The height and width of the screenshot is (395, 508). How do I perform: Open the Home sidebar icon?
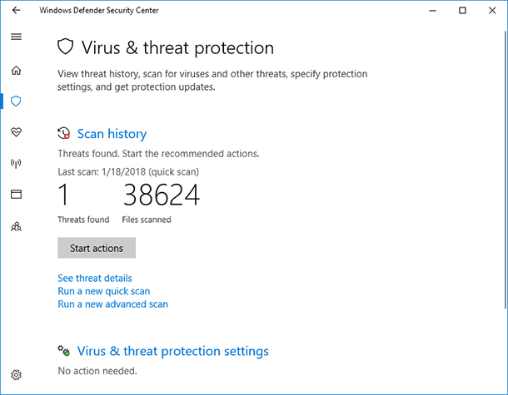click(16, 70)
